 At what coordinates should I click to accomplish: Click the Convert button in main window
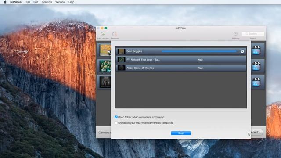(x=256, y=133)
